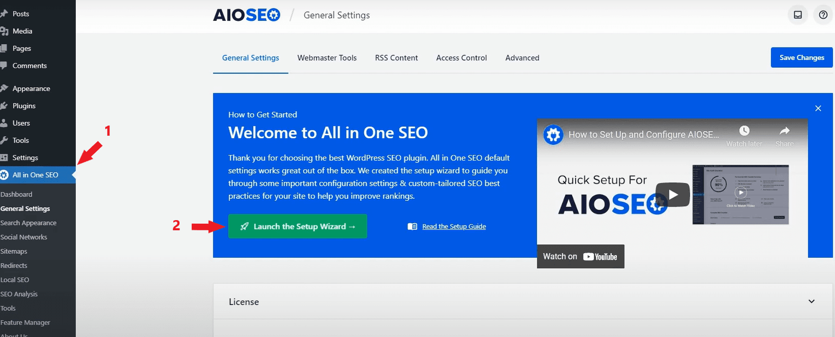This screenshot has height=337, width=835.
Task: Go to Social Networks submenu
Action: coord(23,237)
